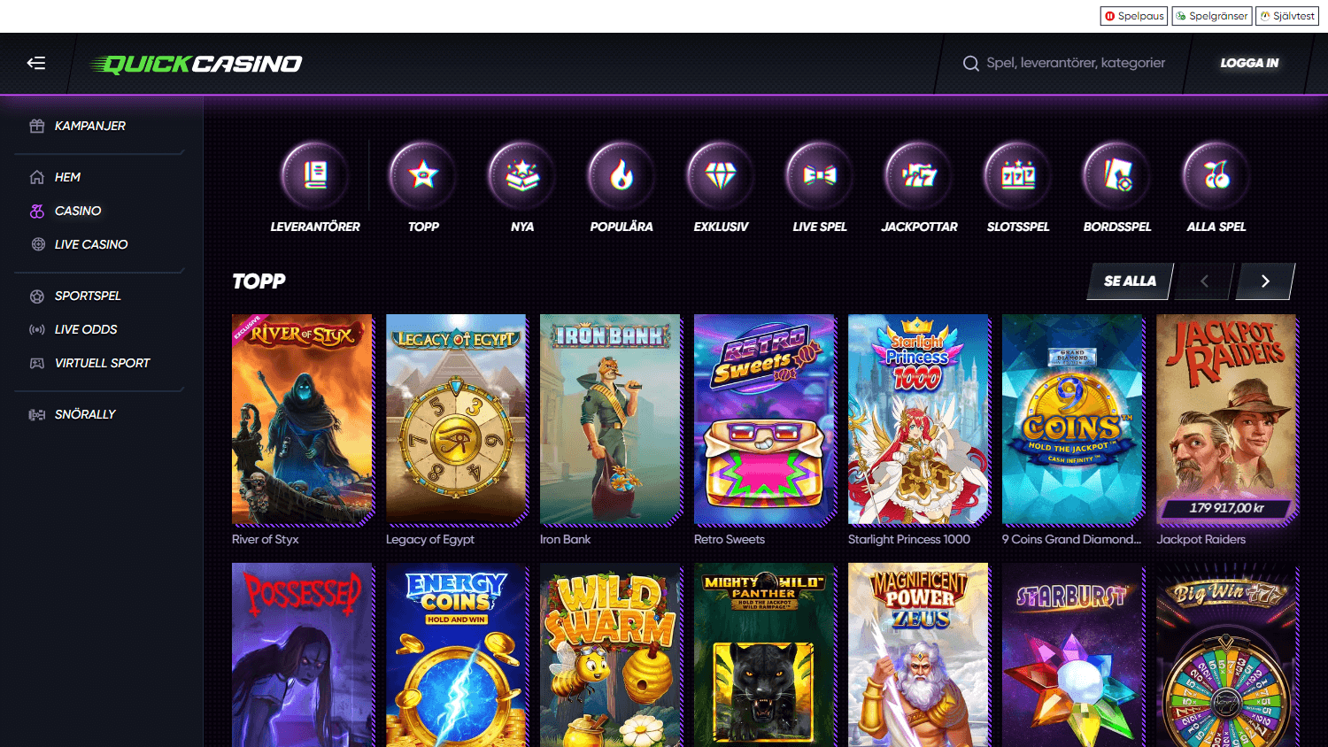Open the Starburst game thumbnail
Screen dimensions: 1328x747
pyautogui.click(x=1073, y=655)
